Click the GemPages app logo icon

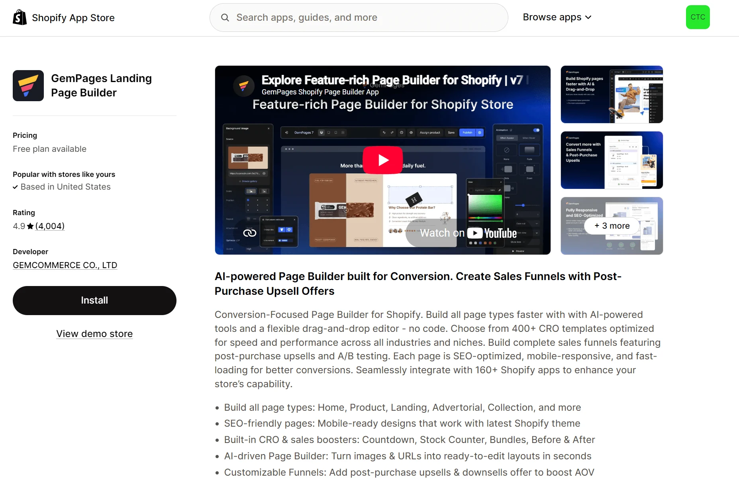(28, 86)
